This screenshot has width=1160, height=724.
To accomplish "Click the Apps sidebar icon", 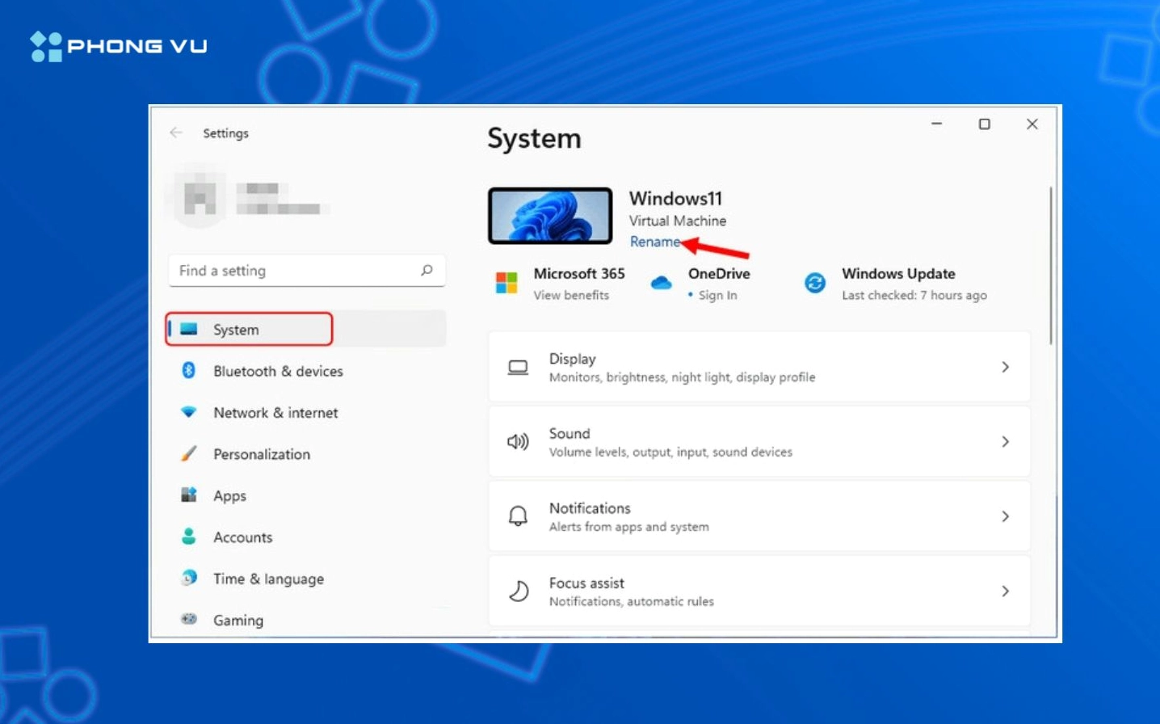I will pyautogui.click(x=188, y=495).
